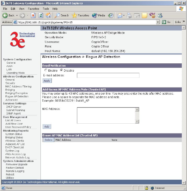This screenshot has width=187, height=191.
Task: Click the page icon in Address bar
Action: [x=15, y=22]
